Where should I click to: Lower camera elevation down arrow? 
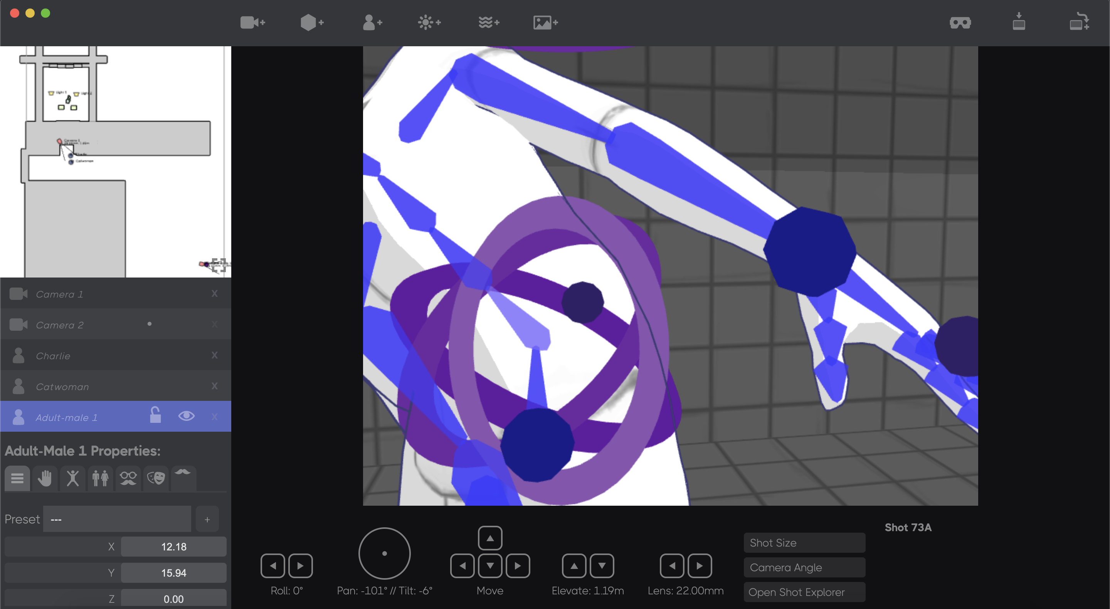(x=602, y=565)
